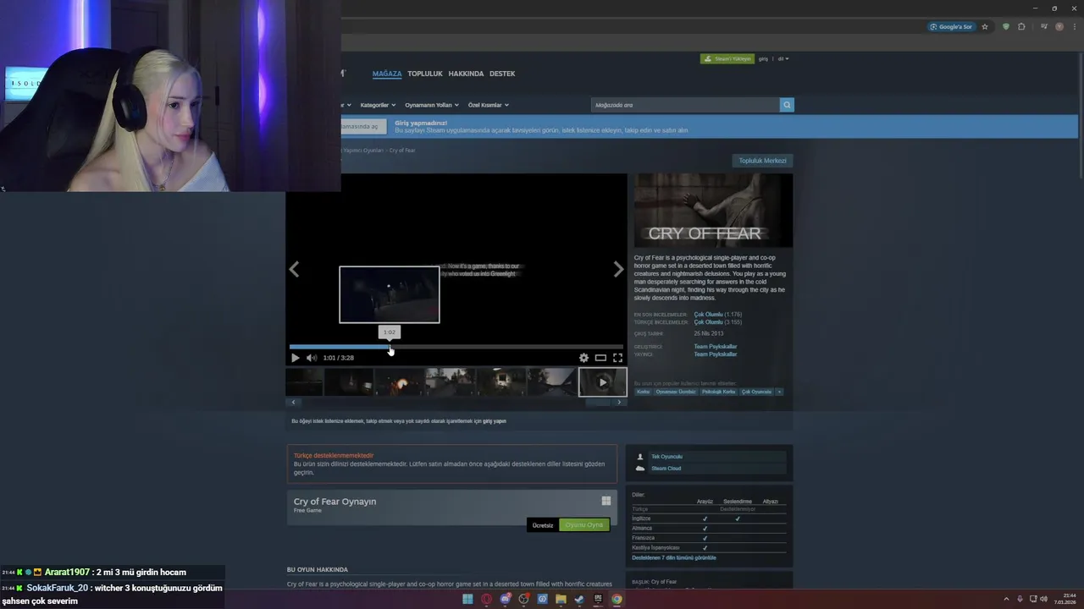1084x609 pixels.
Task: Click the green shield extension icon
Action: (x=1005, y=26)
